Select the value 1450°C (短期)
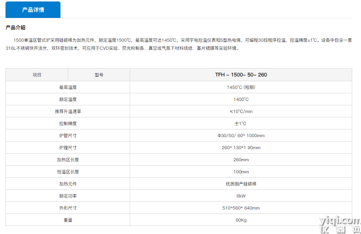 click(x=241, y=87)
